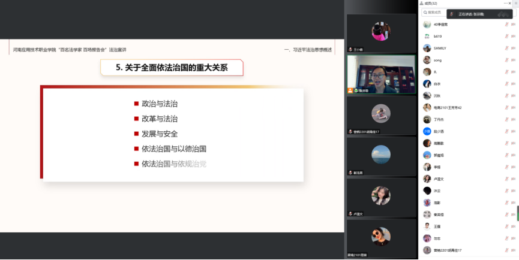Click the muted microphone icon for song
This screenshot has width=519, height=260.
coord(507,60)
